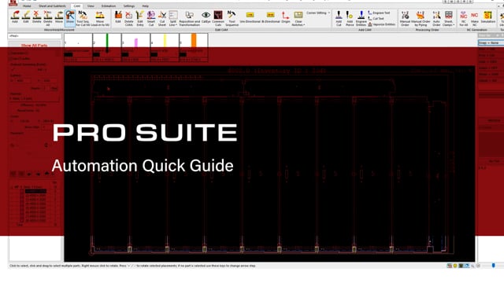Viewport: 504px width, 283px height.
Task: Select the Vaporize Entities option
Action: coord(381,24)
